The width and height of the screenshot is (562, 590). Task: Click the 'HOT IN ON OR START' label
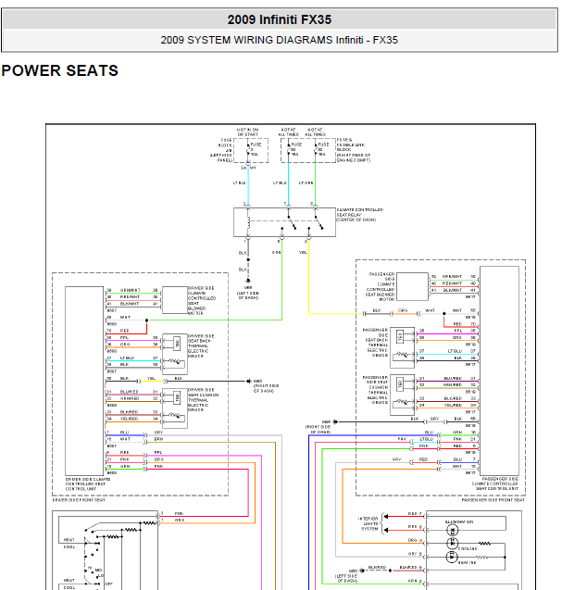click(x=247, y=132)
